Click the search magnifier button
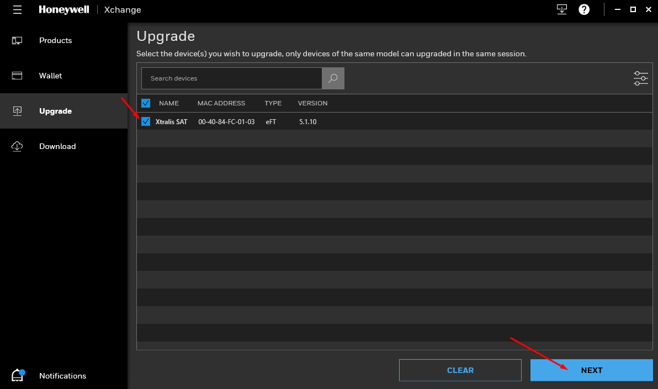This screenshot has height=389, width=658. tap(333, 78)
